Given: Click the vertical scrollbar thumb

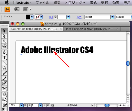Looking at the screenshot, I should click(128, 63).
